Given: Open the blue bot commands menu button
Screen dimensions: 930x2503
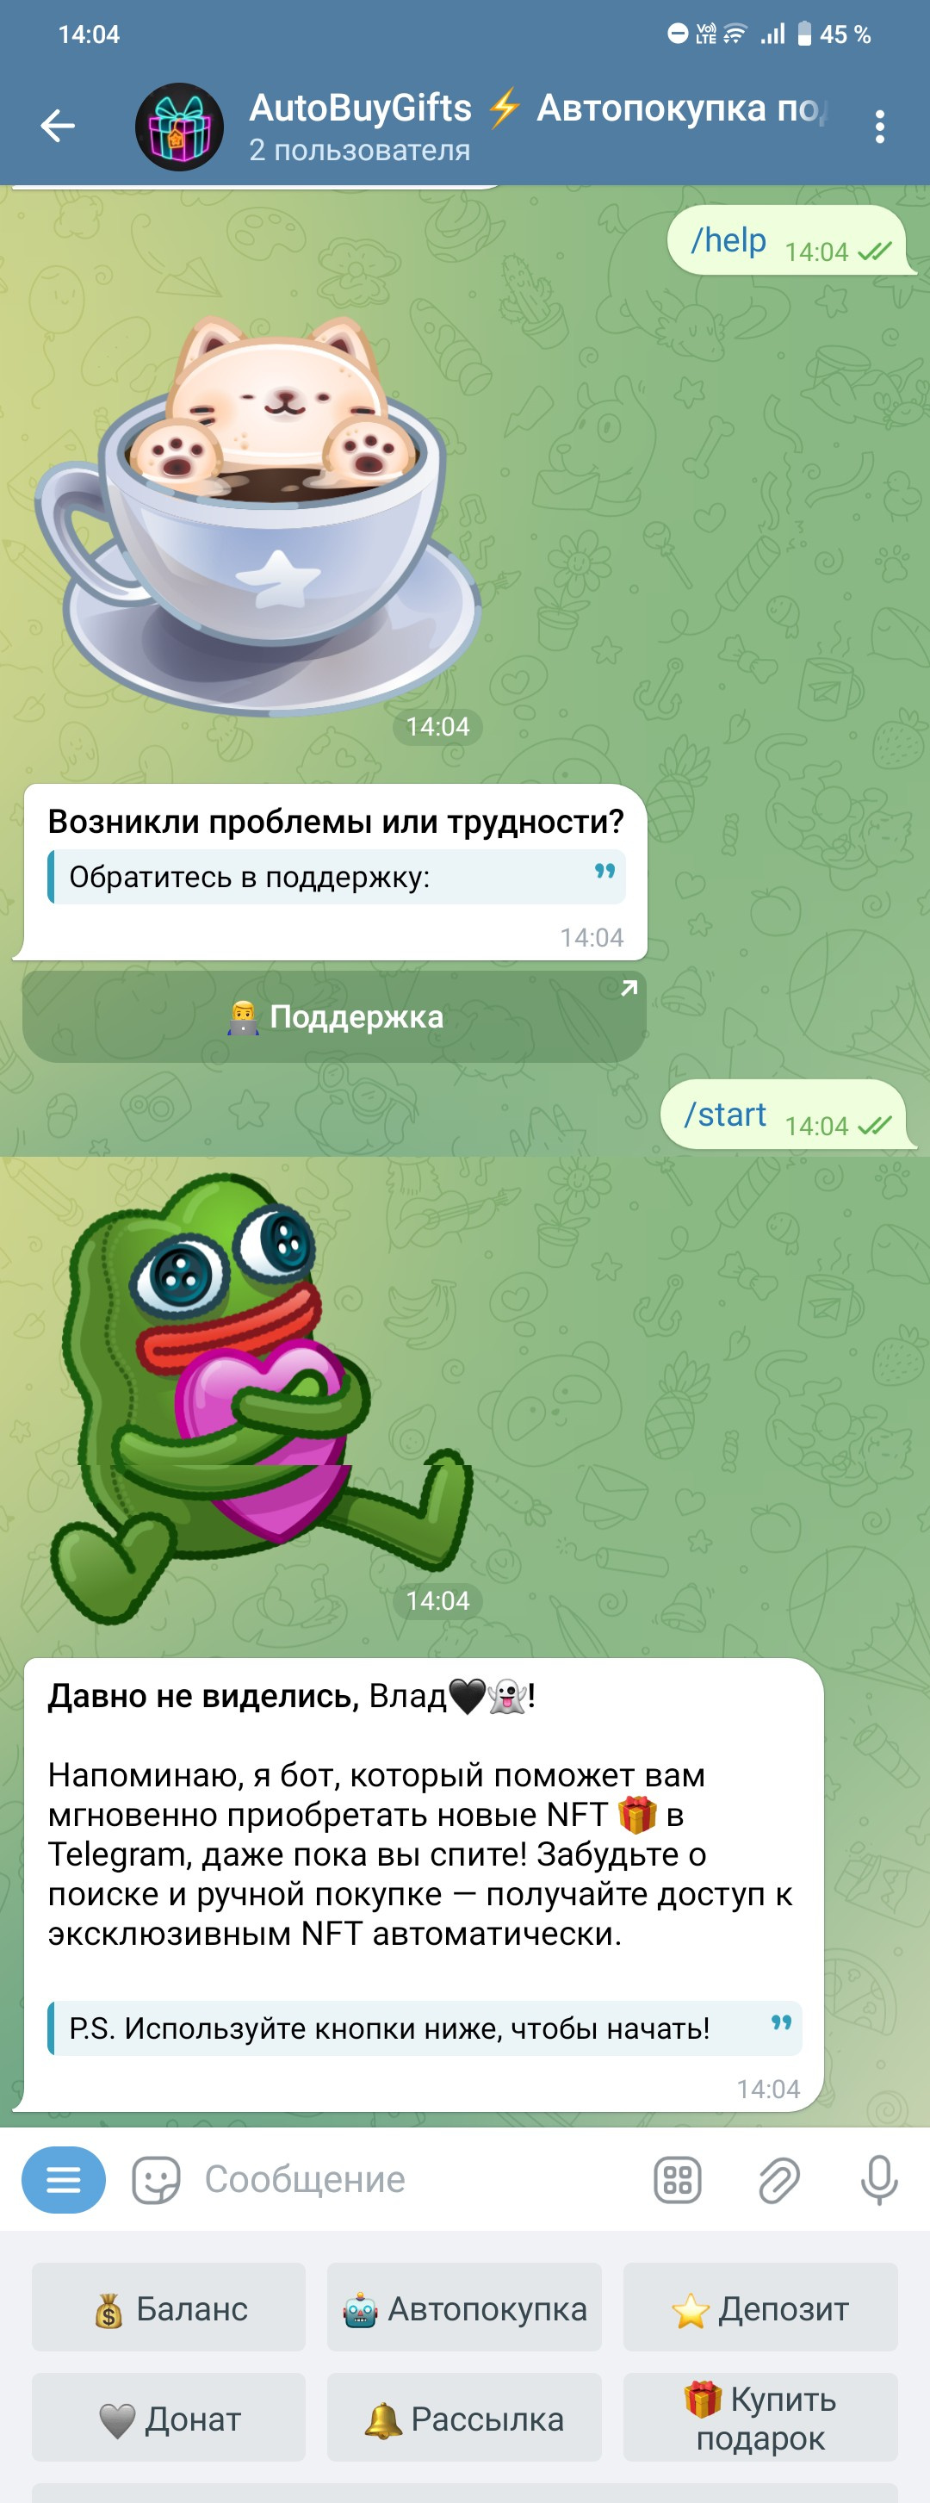Looking at the screenshot, I should tap(63, 2179).
